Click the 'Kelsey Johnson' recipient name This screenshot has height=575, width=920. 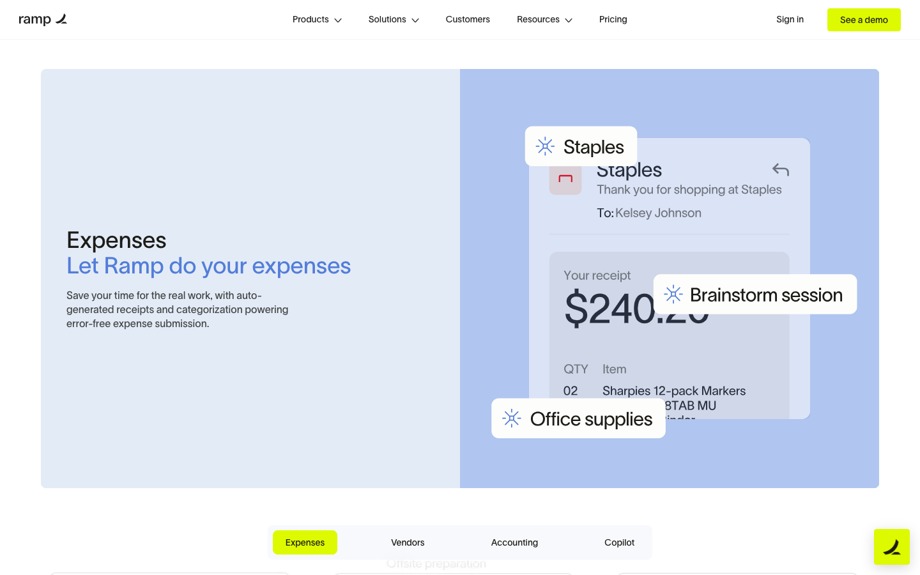tap(658, 213)
